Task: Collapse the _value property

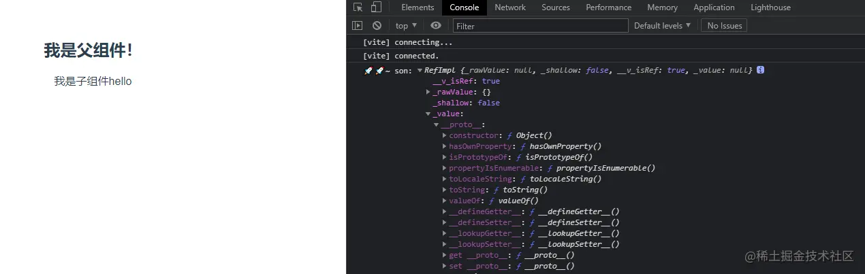Action: 428,114
